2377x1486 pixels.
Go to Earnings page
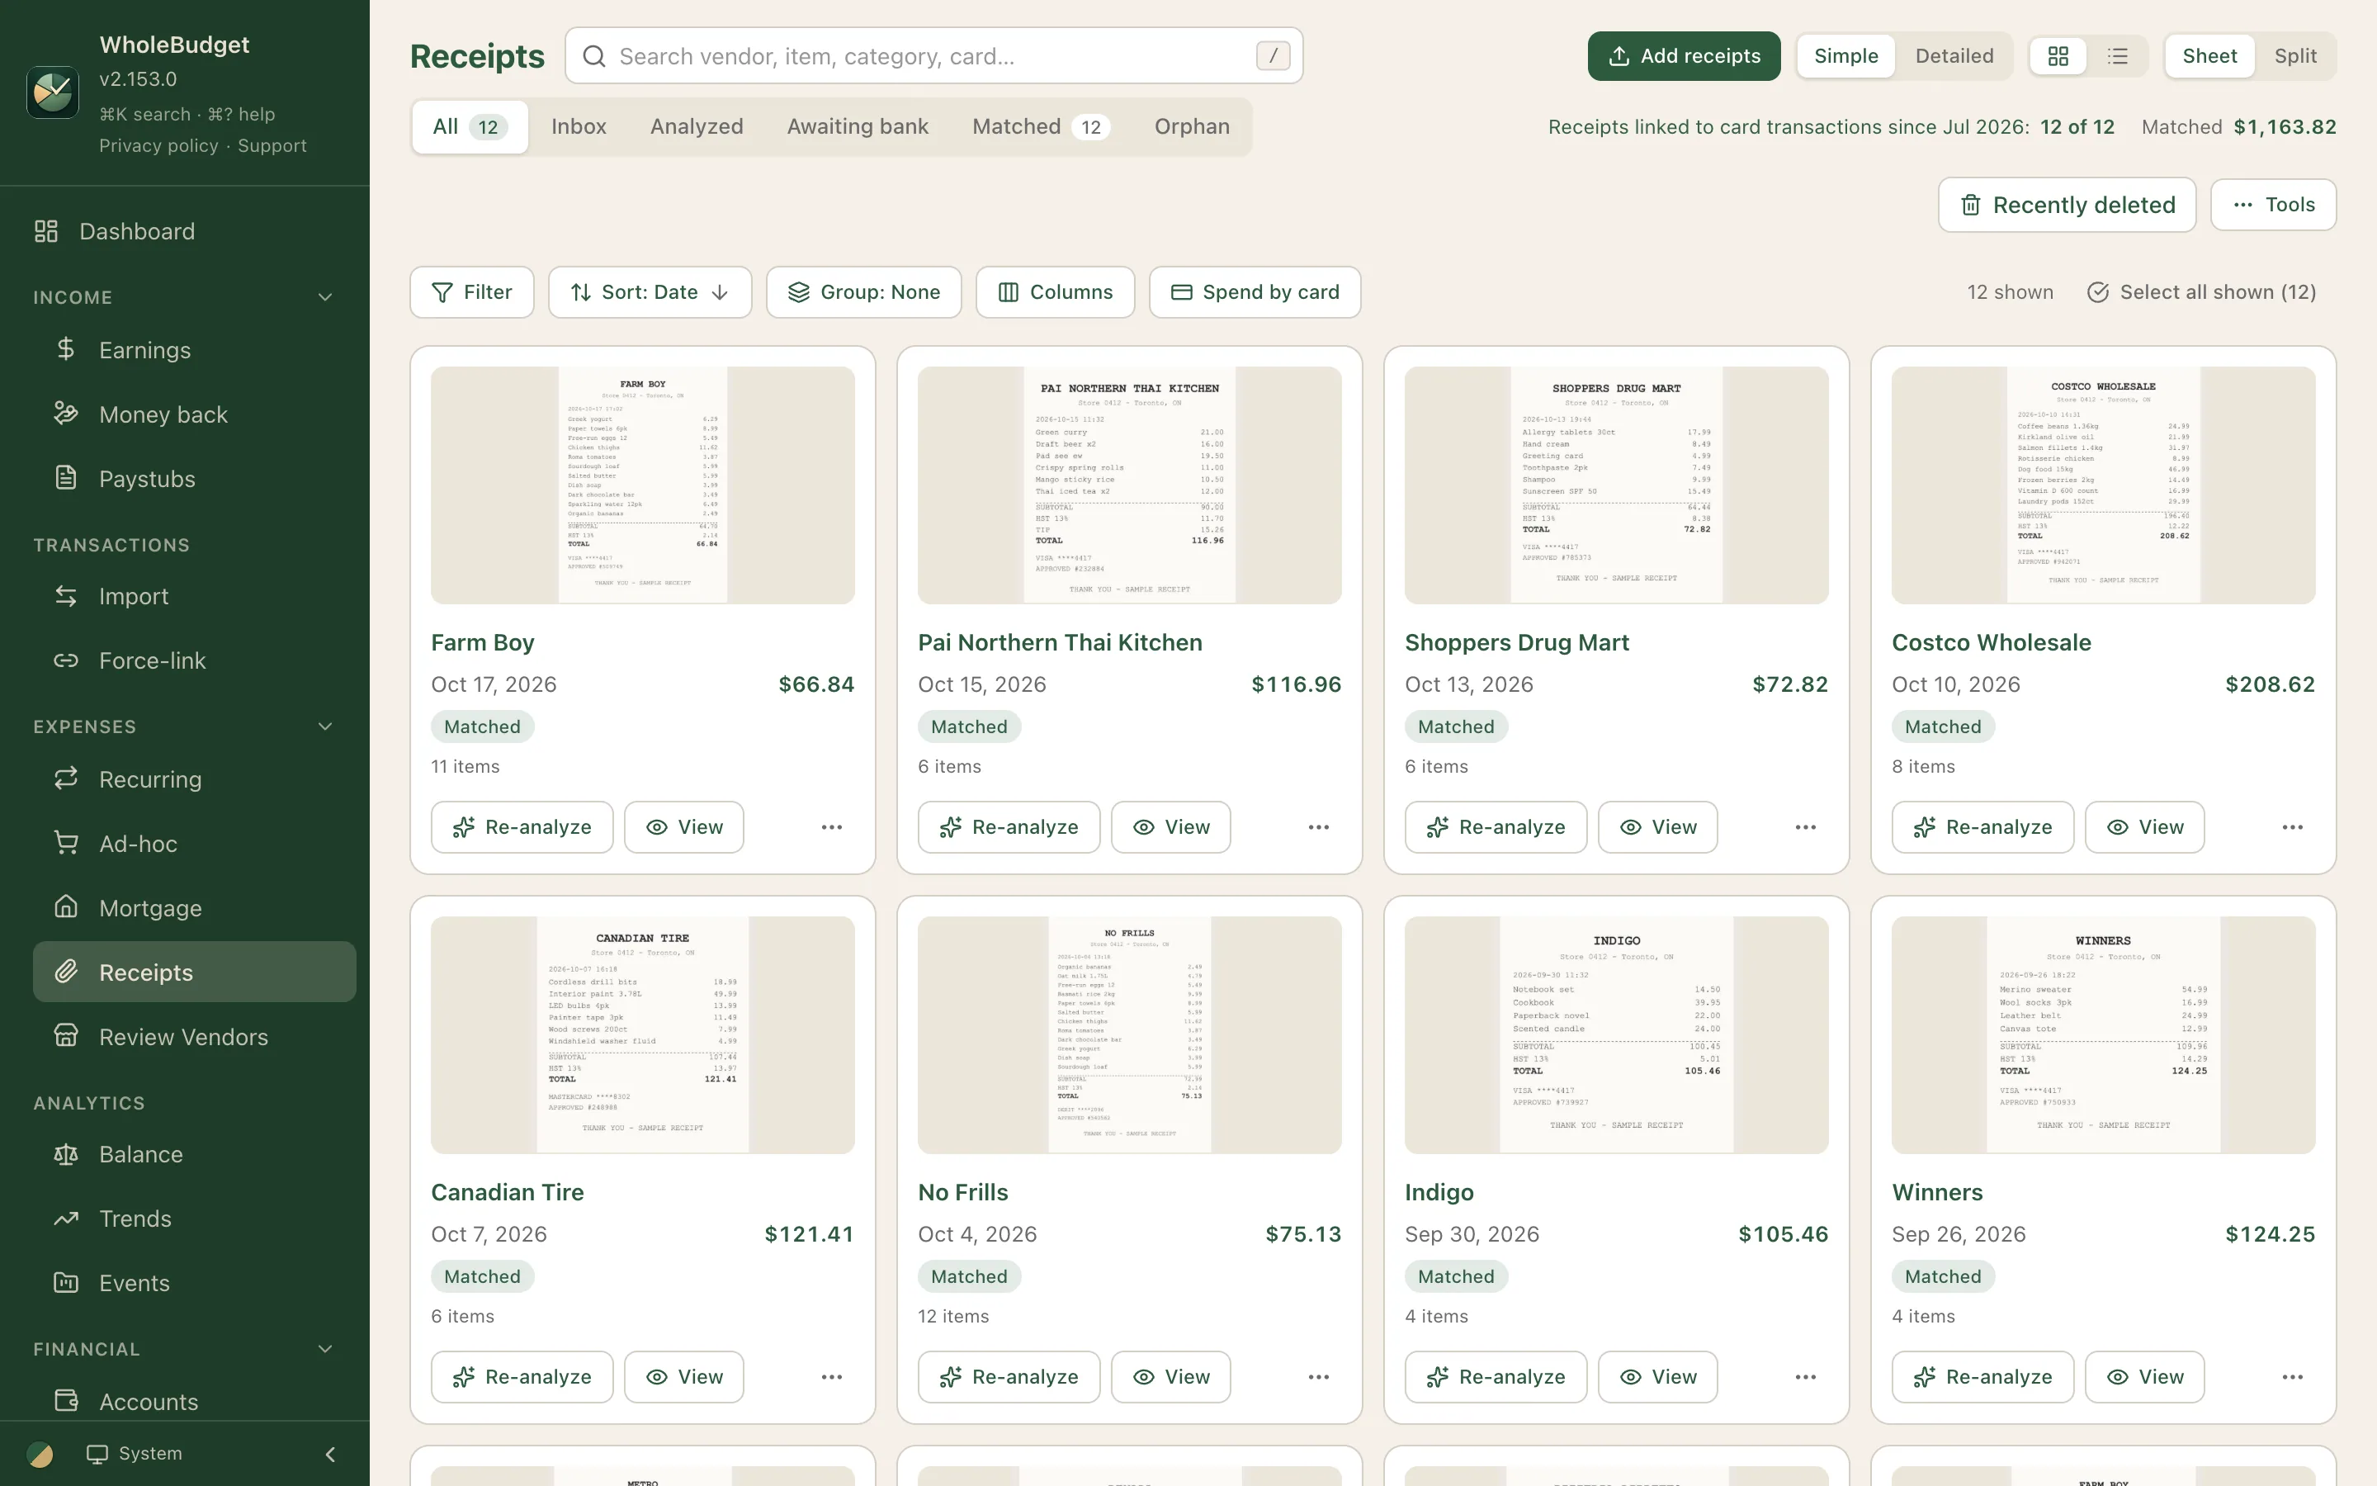pyautogui.click(x=195, y=350)
